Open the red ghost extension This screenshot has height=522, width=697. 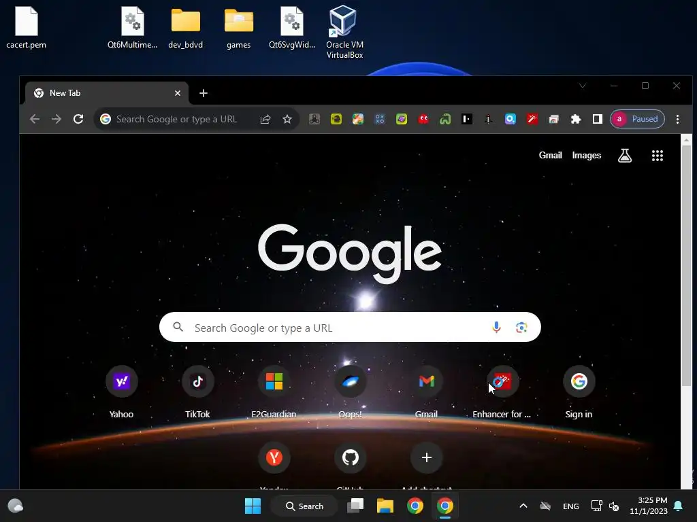pyautogui.click(x=423, y=119)
